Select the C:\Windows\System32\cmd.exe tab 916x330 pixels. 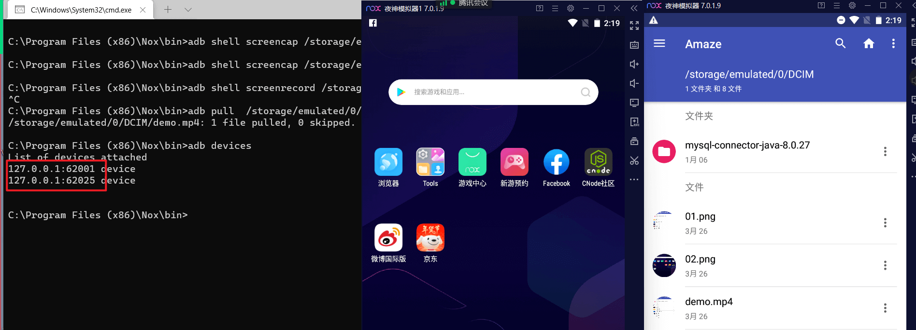click(81, 10)
